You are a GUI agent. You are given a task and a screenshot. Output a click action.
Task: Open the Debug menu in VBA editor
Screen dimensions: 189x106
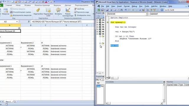coord(134,6)
